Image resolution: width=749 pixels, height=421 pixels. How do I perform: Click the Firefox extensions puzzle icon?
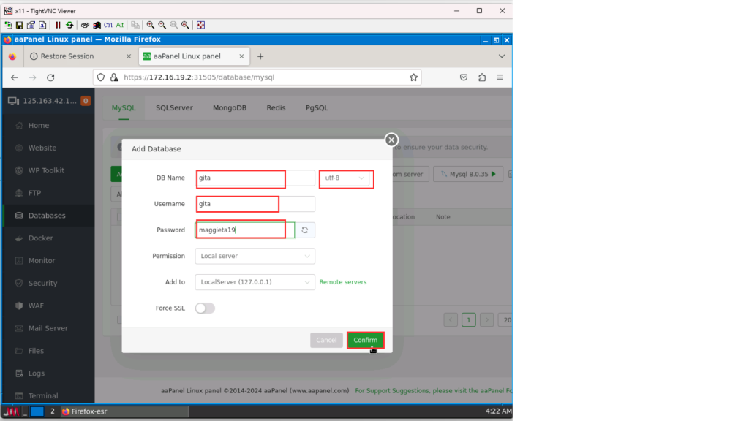point(482,77)
